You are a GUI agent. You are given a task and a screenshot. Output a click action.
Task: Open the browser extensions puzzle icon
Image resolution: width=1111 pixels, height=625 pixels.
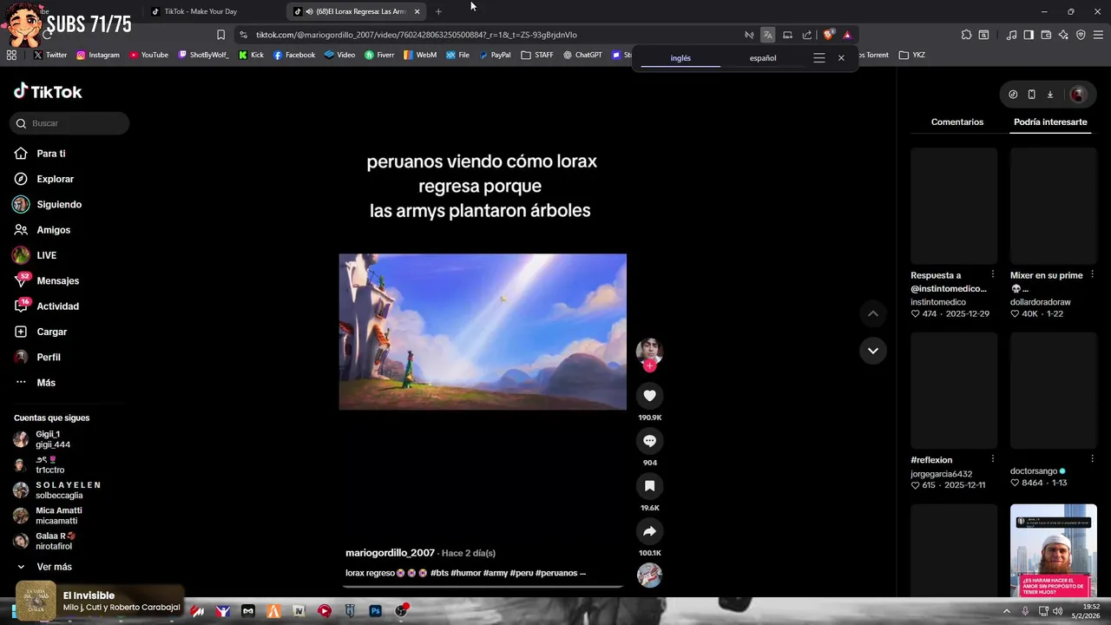click(966, 35)
